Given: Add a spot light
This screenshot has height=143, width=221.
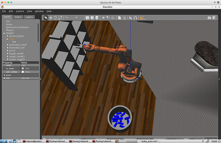Looking at the screenshot, I should point(108,18).
